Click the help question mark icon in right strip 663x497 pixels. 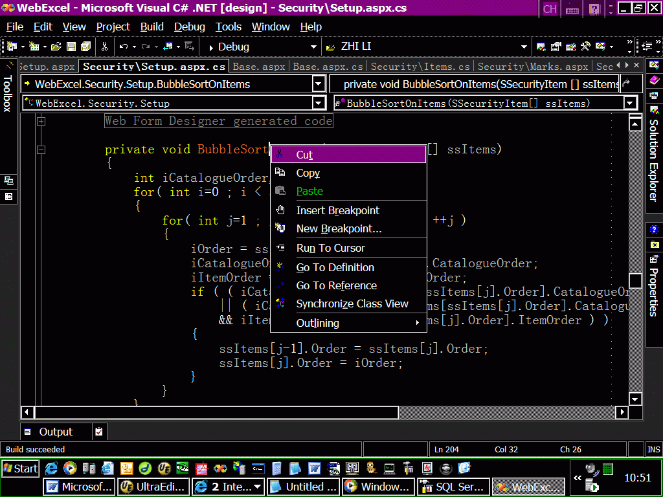[x=654, y=230]
